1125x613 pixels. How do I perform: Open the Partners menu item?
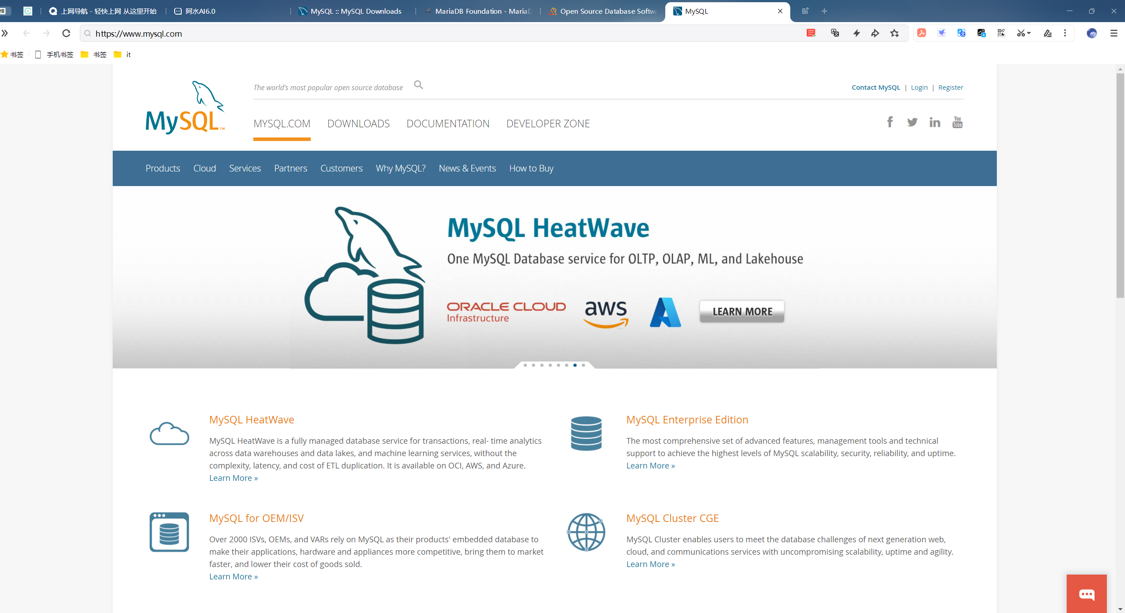290,168
